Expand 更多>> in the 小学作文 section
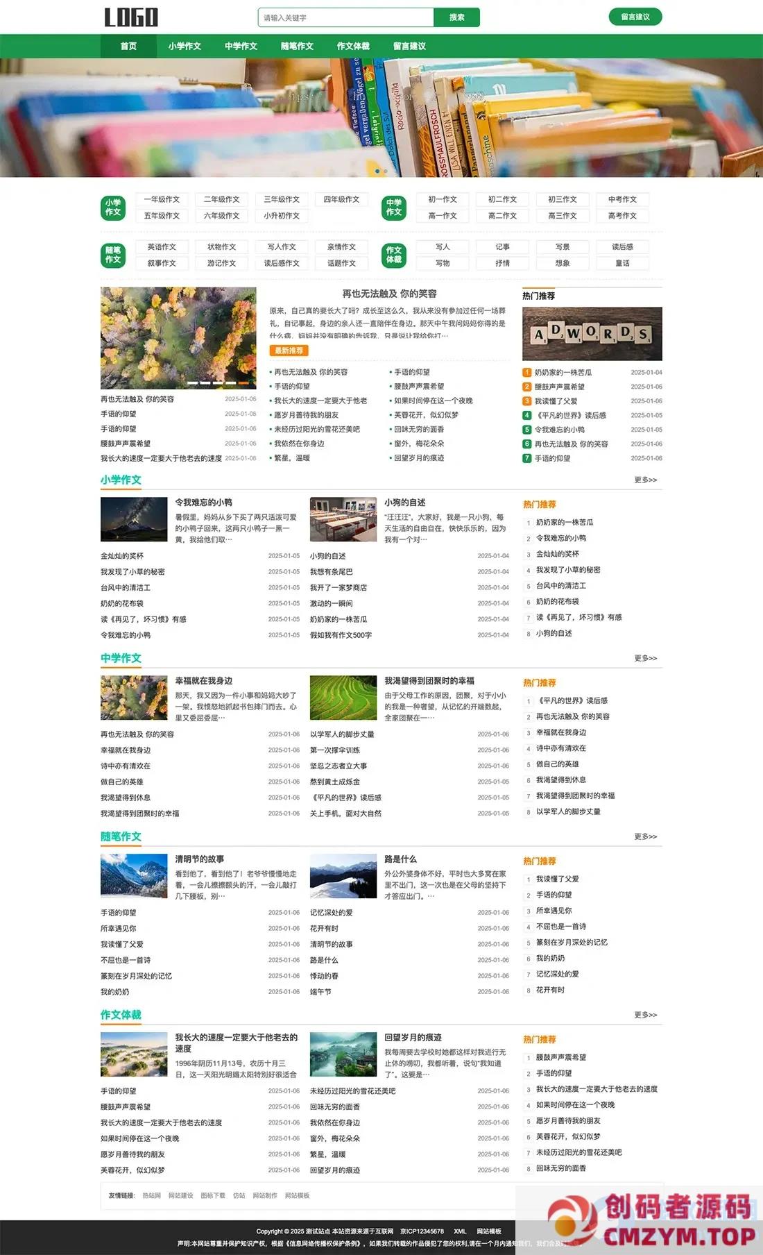Screen dimensions: 763x1255 (x=645, y=480)
